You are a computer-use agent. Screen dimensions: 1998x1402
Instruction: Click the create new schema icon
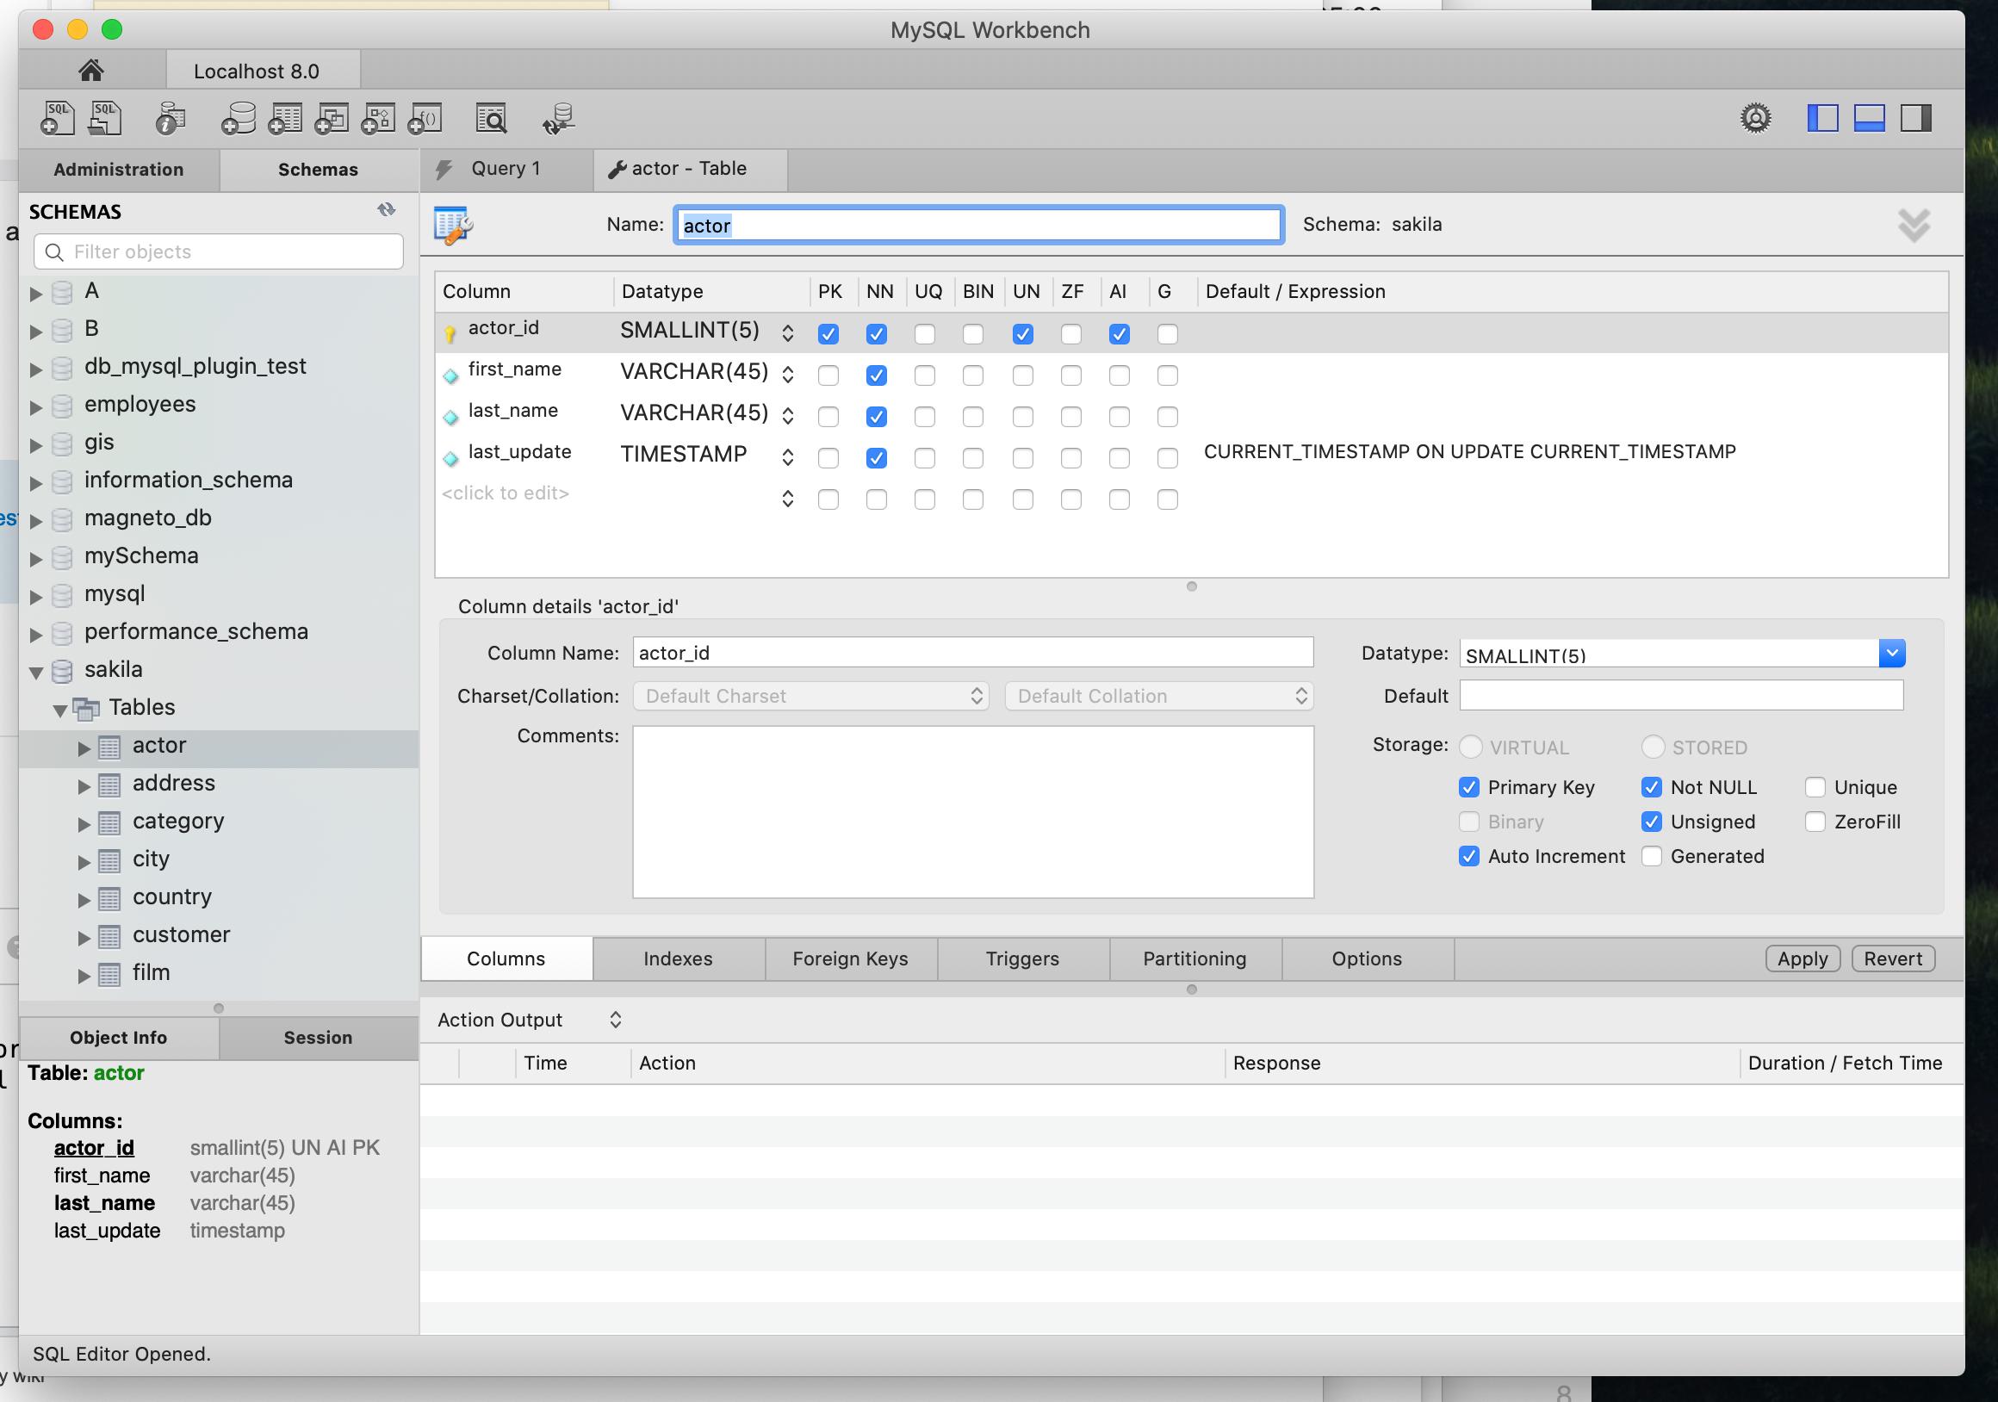click(238, 118)
